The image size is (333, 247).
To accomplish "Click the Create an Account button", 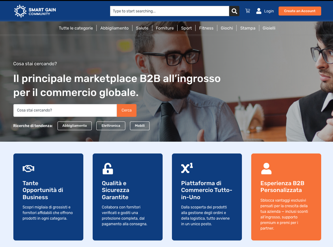I will (299, 11).
